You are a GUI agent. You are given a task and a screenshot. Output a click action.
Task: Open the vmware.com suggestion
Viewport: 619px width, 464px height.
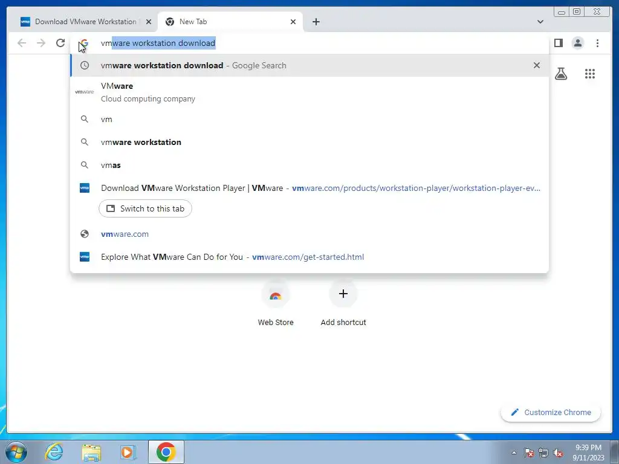[x=309, y=234]
